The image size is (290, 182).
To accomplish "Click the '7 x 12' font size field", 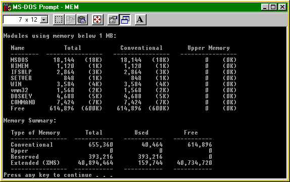I will tap(22, 20).
